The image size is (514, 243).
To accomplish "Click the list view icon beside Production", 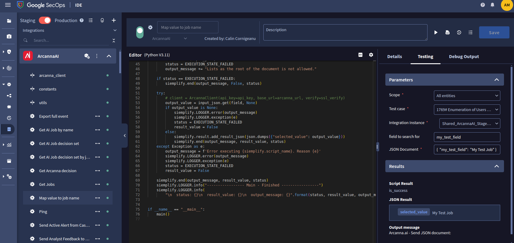I will click(x=91, y=20).
